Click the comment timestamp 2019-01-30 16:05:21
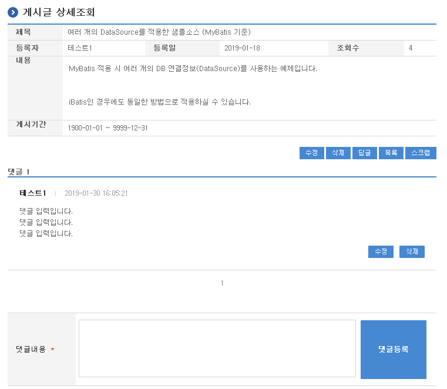447x389 pixels. click(x=96, y=193)
